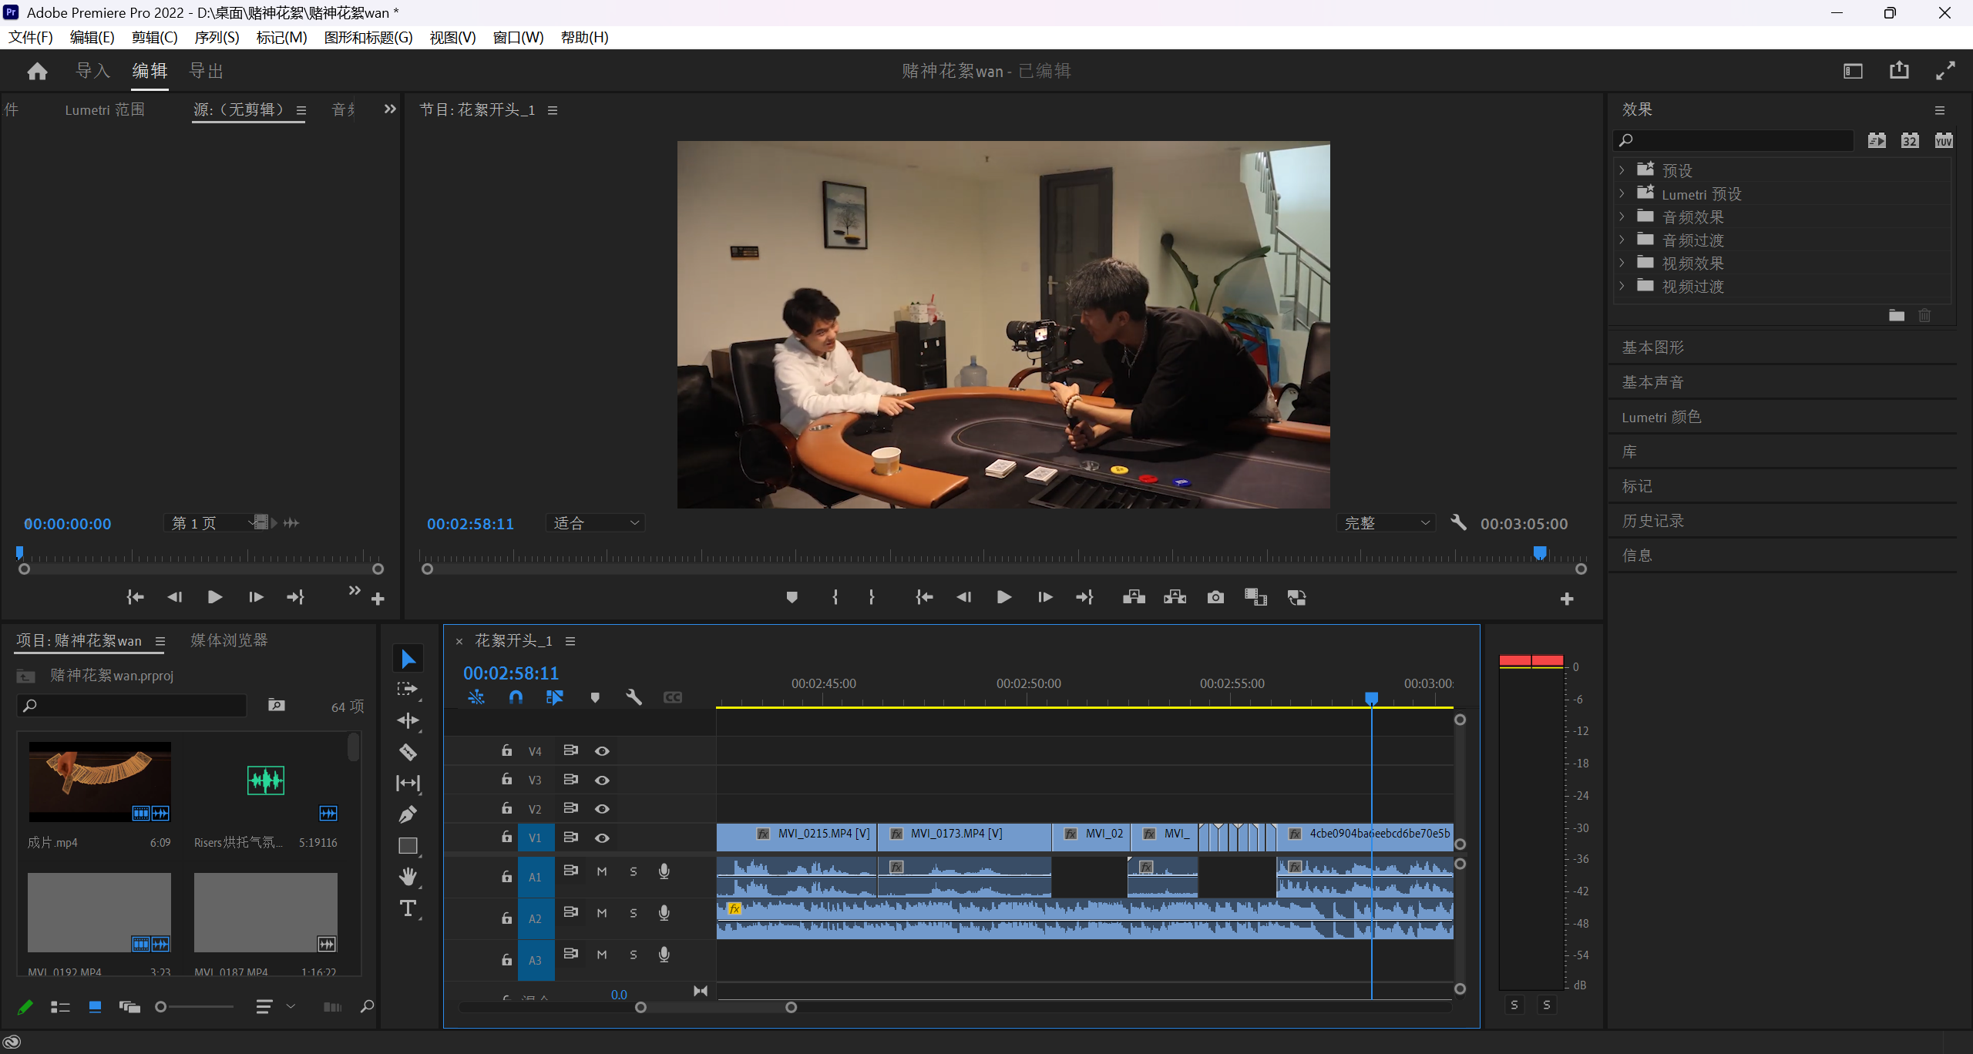This screenshot has width=1973, height=1054.
Task: Select the Rectangle tool
Action: pos(408,846)
